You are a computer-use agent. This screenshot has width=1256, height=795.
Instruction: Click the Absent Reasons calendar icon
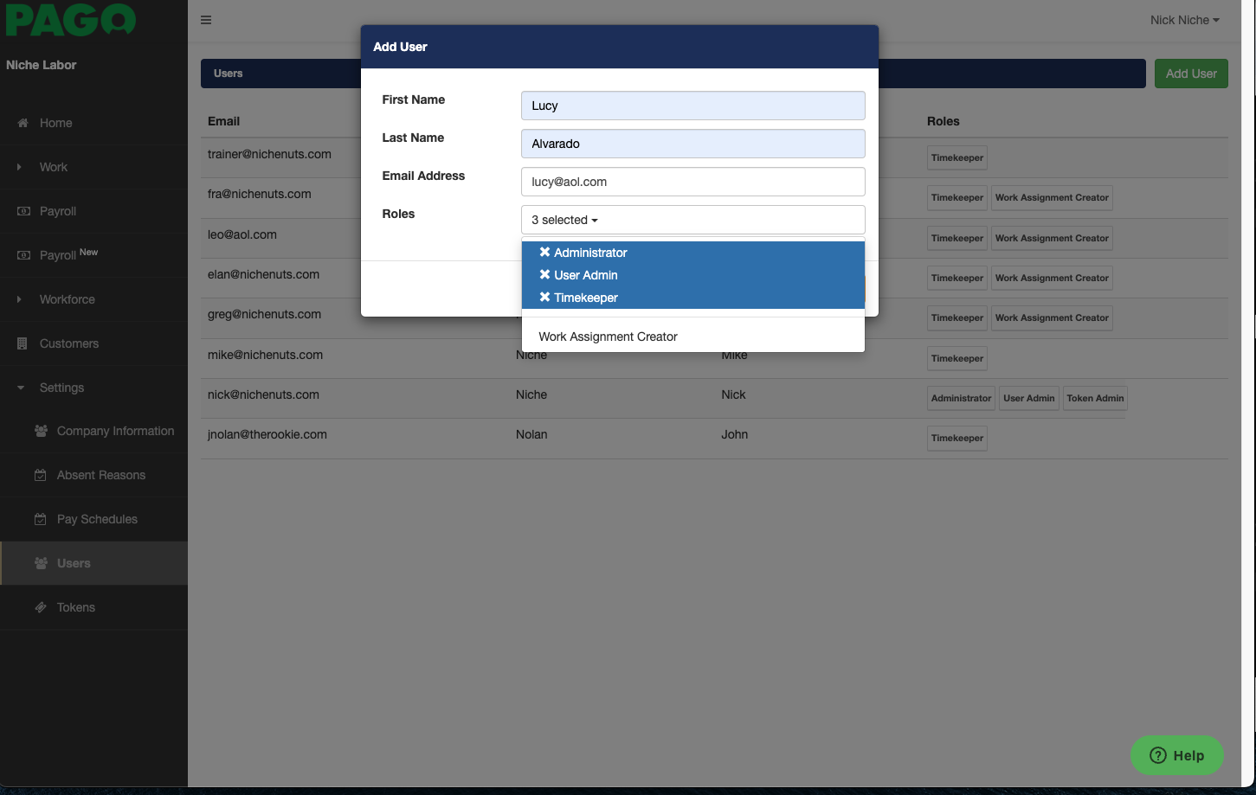click(x=41, y=475)
